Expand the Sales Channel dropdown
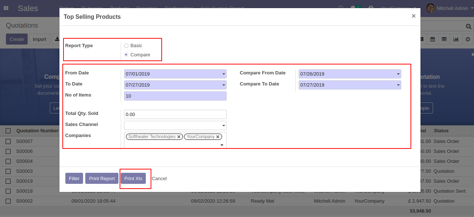This screenshot has height=217, width=474. (x=223, y=126)
